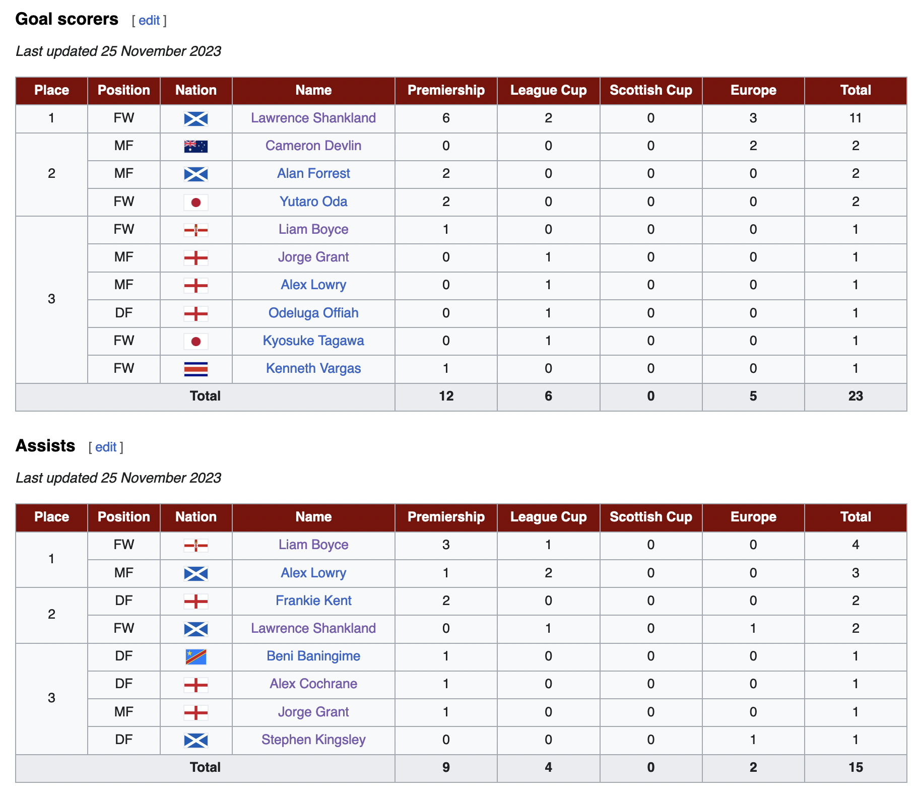Click the Premiership header in goal scorers table
Viewport: 919px width, 798px height.
[446, 91]
